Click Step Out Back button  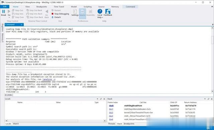[34, 10]
